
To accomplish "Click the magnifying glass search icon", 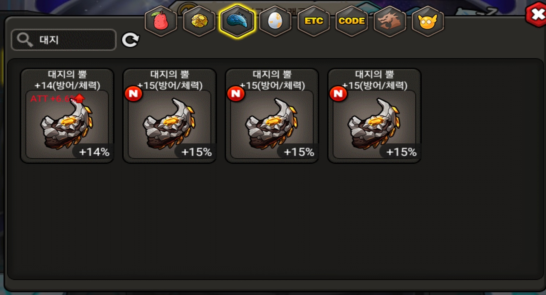I will coord(25,40).
